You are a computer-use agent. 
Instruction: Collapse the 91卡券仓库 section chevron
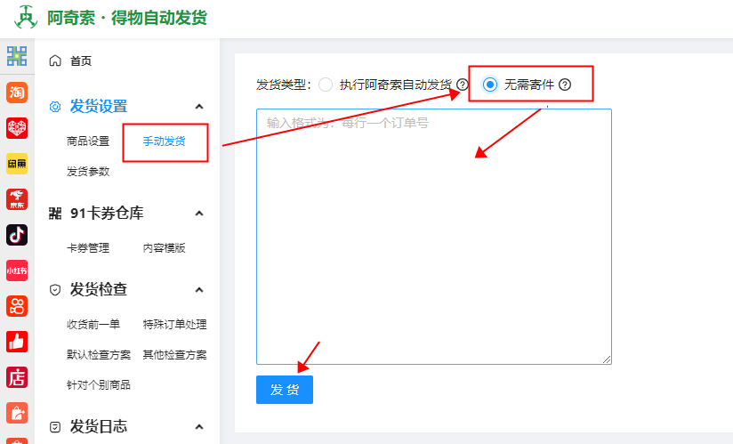point(199,214)
